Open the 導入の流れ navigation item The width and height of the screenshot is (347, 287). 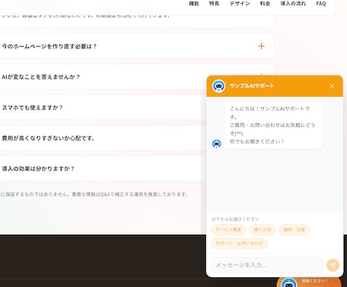click(293, 4)
